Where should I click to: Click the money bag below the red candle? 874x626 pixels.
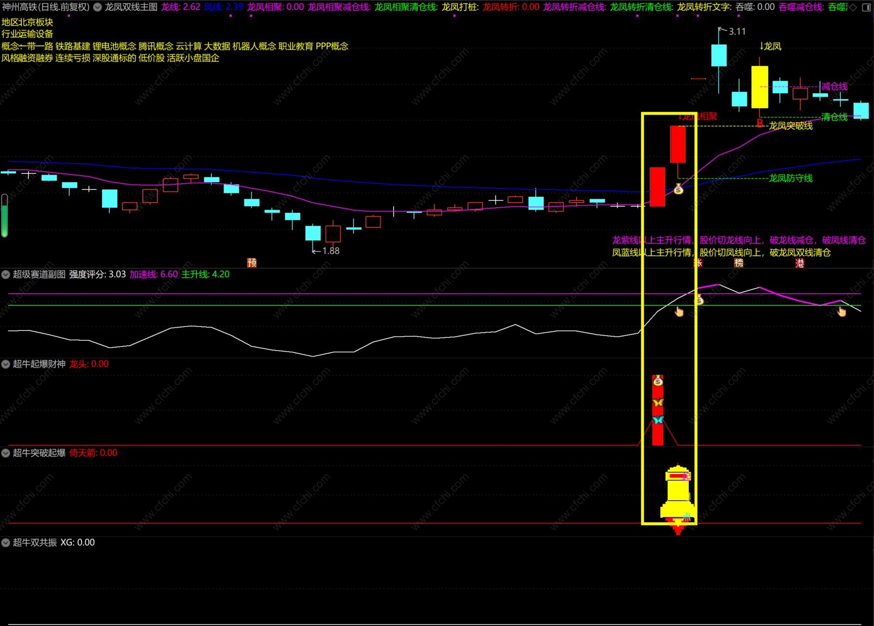[679, 189]
